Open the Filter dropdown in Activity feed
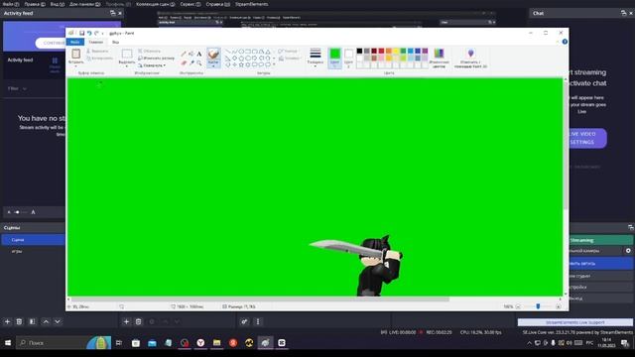Viewport: 635px width, 357px height. tap(18, 88)
